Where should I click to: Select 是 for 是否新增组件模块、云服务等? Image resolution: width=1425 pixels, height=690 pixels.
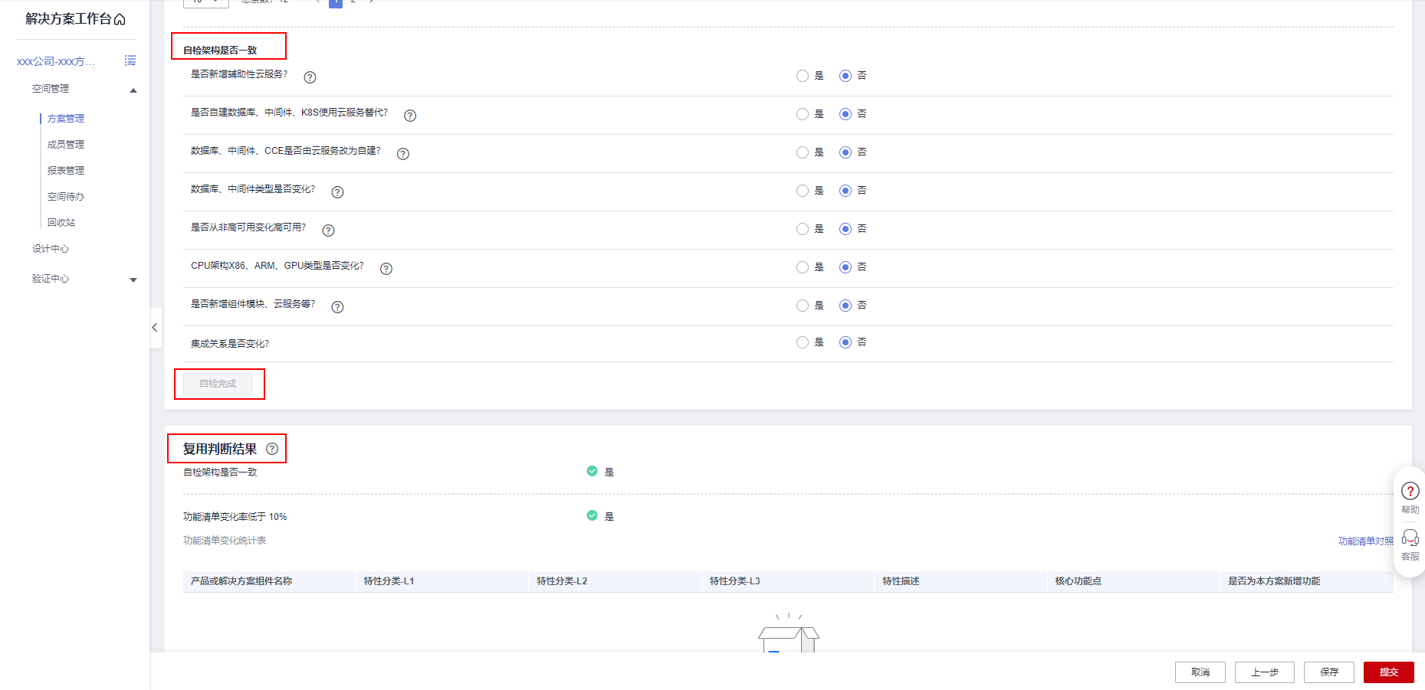click(x=803, y=306)
